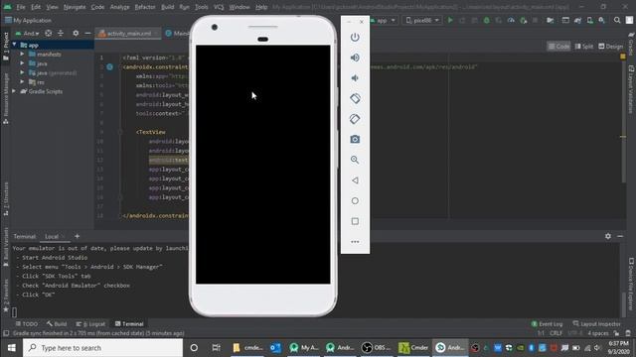Image resolution: width=636 pixels, height=357 pixels.
Task: Open emulator extended controls (three dots)
Action: (x=355, y=242)
